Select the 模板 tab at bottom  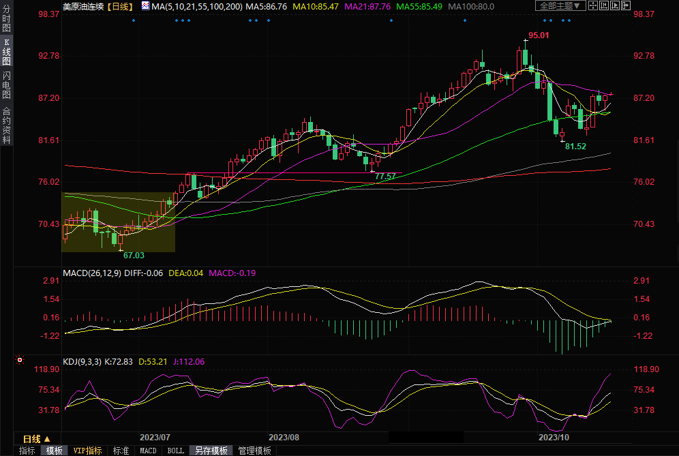(55, 451)
